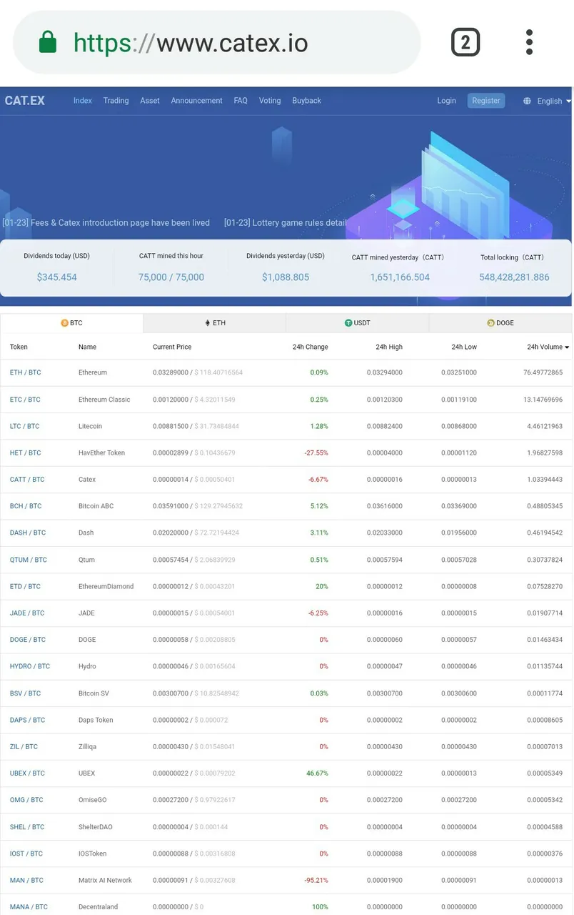Tap the www.catex.io address bar
The height and width of the screenshot is (915, 574).
[217, 43]
